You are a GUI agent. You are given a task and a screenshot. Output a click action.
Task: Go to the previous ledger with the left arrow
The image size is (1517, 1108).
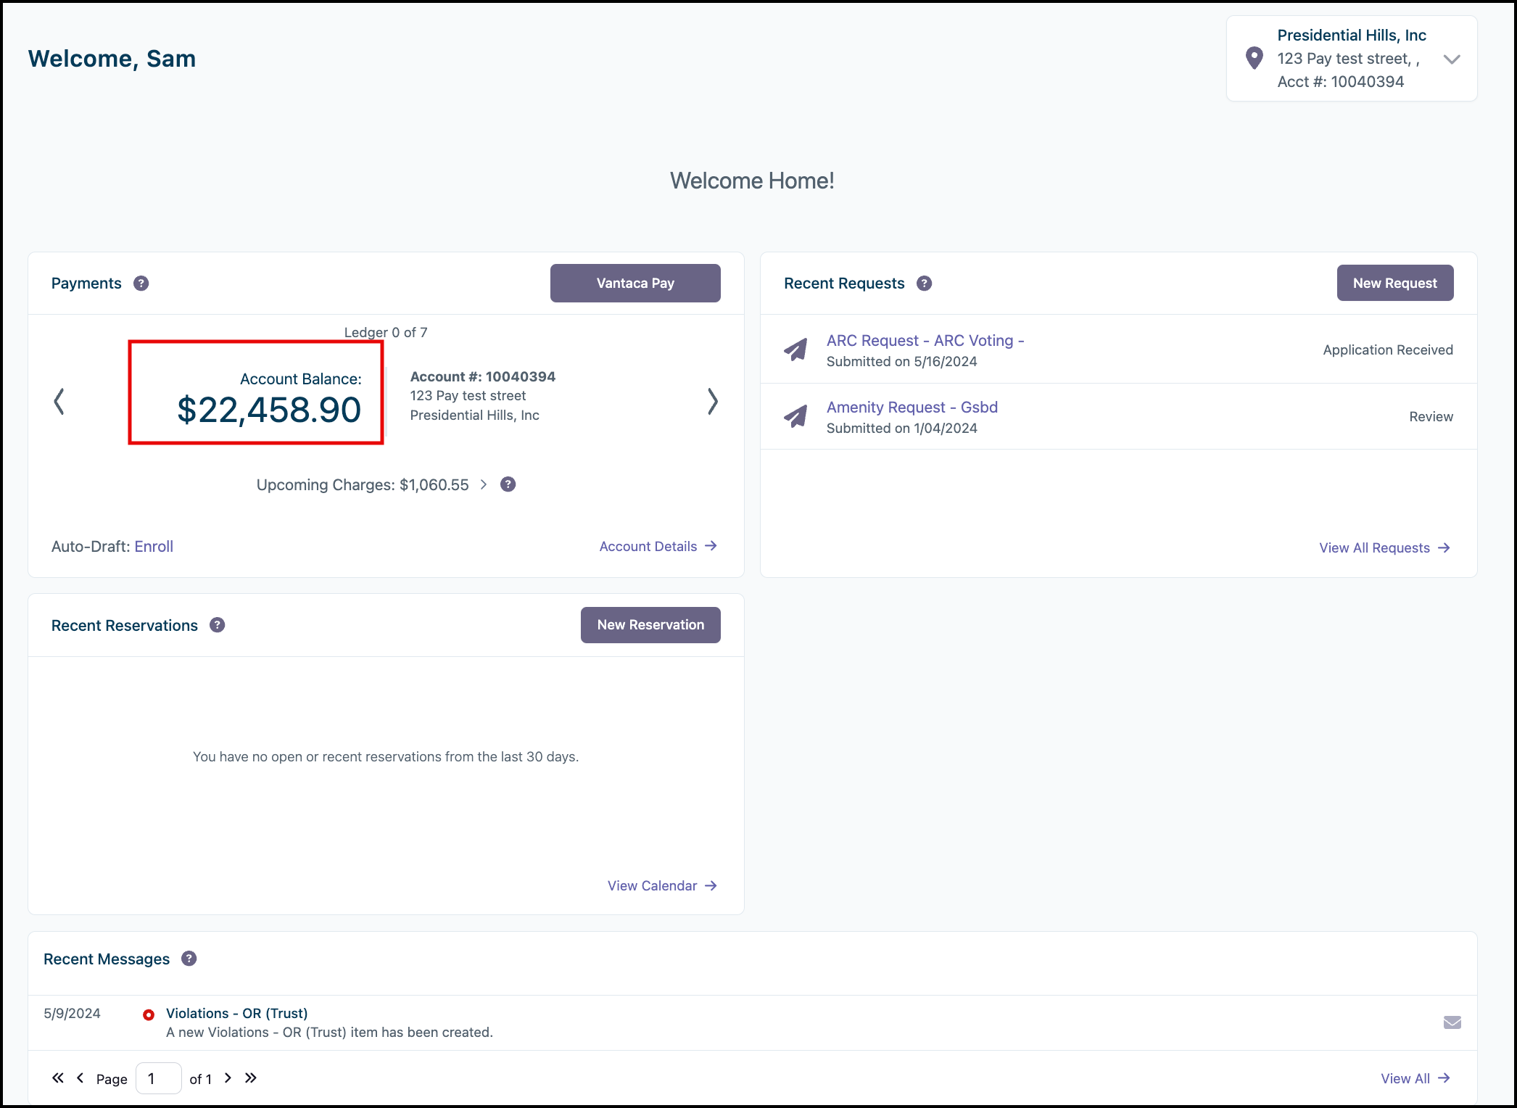[59, 401]
